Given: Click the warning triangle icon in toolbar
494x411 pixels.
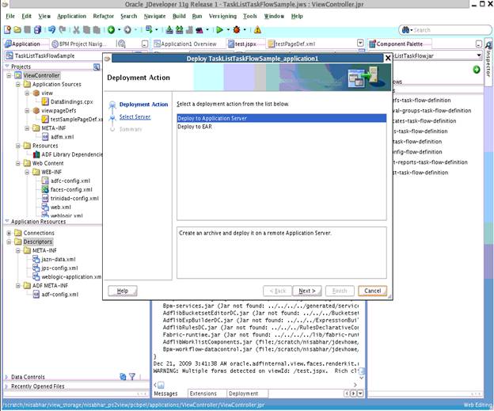Looking at the screenshot, I should (257, 29).
